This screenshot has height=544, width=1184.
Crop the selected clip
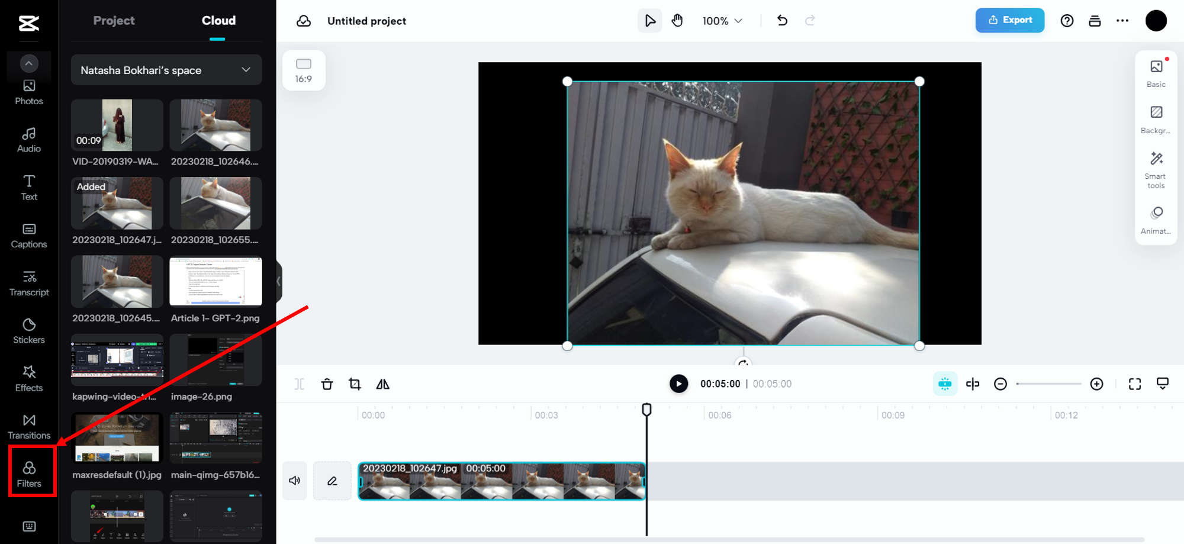point(355,384)
